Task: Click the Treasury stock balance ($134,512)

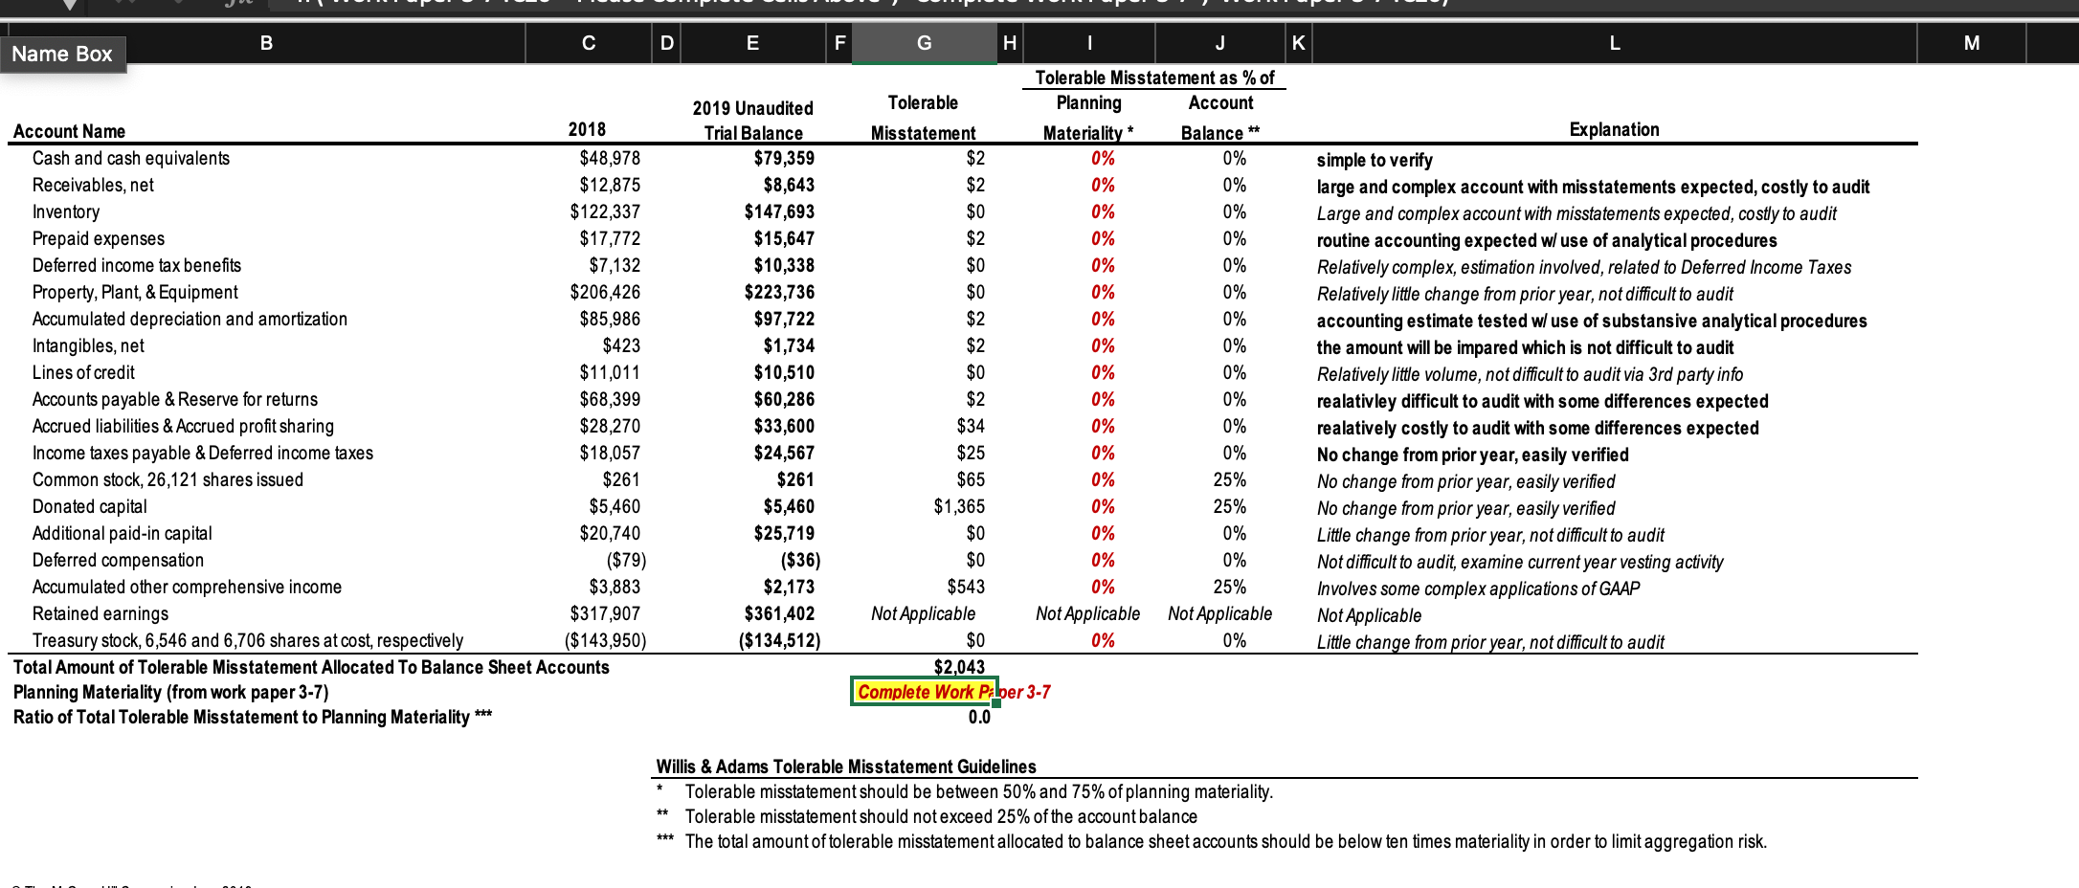Action: [x=779, y=639]
